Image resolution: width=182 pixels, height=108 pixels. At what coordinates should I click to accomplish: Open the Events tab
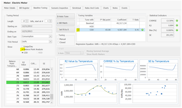[x=124, y=8]
